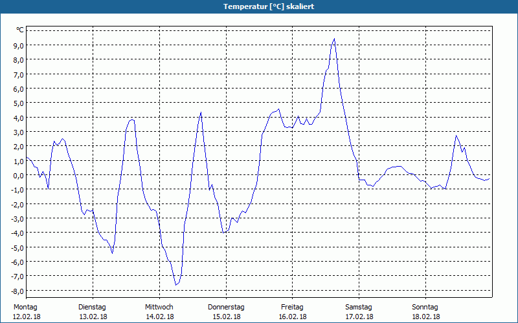Select the 1,0 axis value
Screen dimensions: 518x323
click(19, 161)
